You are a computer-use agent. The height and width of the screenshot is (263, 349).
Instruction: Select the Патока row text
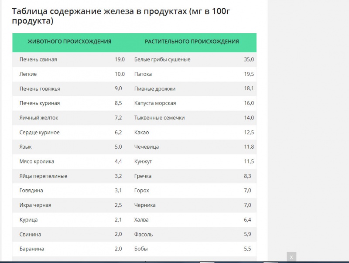coord(143,74)
